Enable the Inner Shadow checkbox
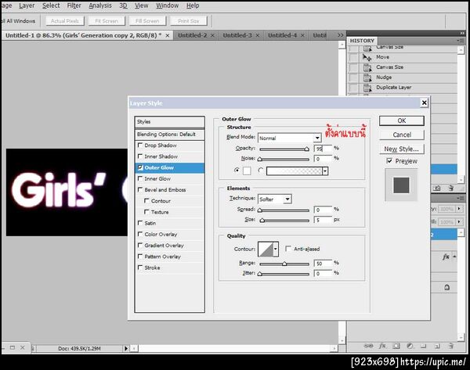470x370 pixels. 140,156
